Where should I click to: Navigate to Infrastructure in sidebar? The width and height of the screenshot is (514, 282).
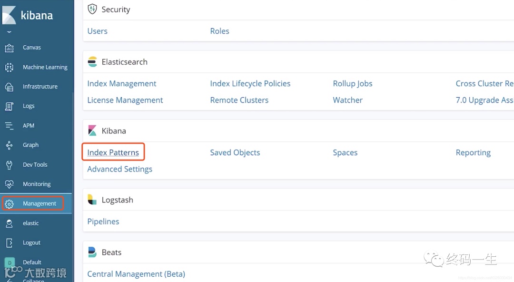[x=40, y=87]
